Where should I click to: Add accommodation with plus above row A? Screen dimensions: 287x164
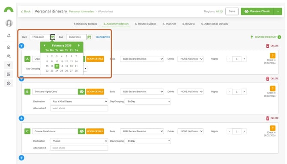tap(21, 46)
